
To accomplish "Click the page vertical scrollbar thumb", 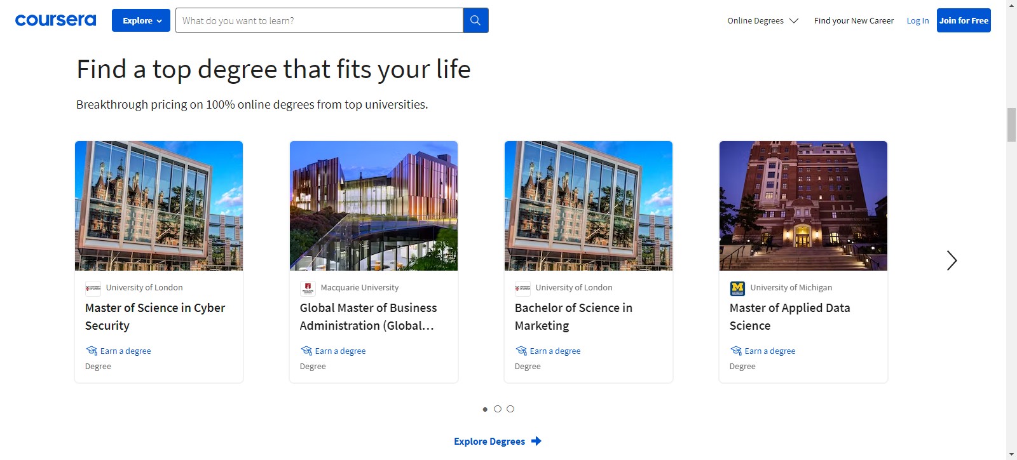I will click(x=1011, y=125).
